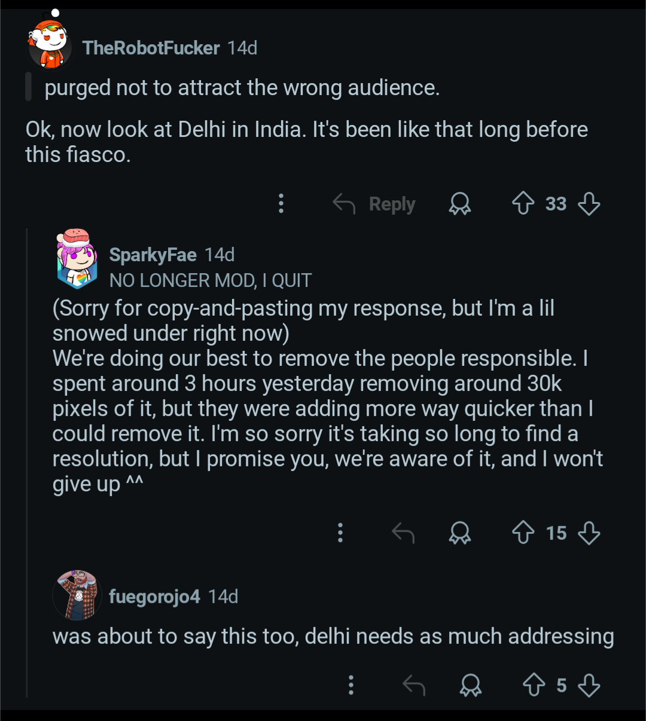Open SparkyFae username profile
Viewport: 646px width, 721px height.
(153, 255)
